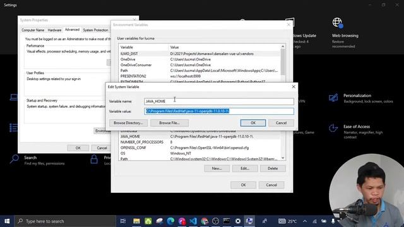
Task: Switch to the System Protection tab
Action: coord(95,30)
